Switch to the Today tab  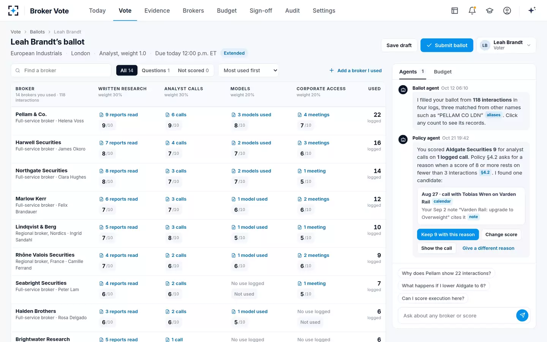point(97,11)
